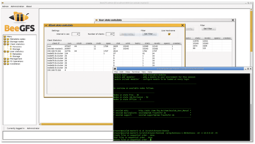Open the About menu
255x144 pixels.
29,6
